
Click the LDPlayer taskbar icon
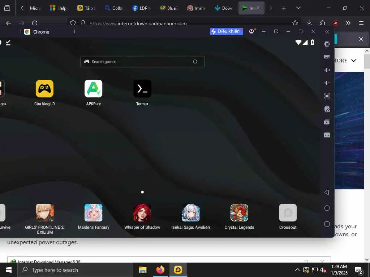[178, 270]
